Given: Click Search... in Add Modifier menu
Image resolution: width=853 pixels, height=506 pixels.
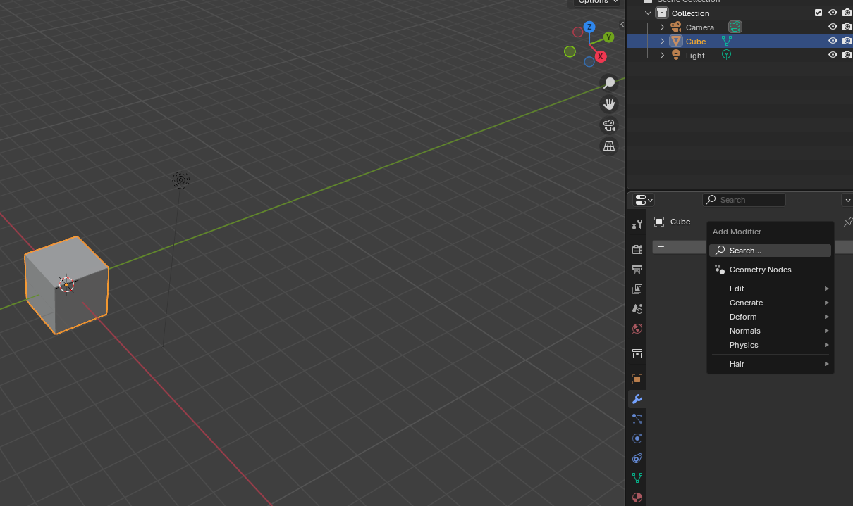Looking at the screenshot, I should pos(771,251).
